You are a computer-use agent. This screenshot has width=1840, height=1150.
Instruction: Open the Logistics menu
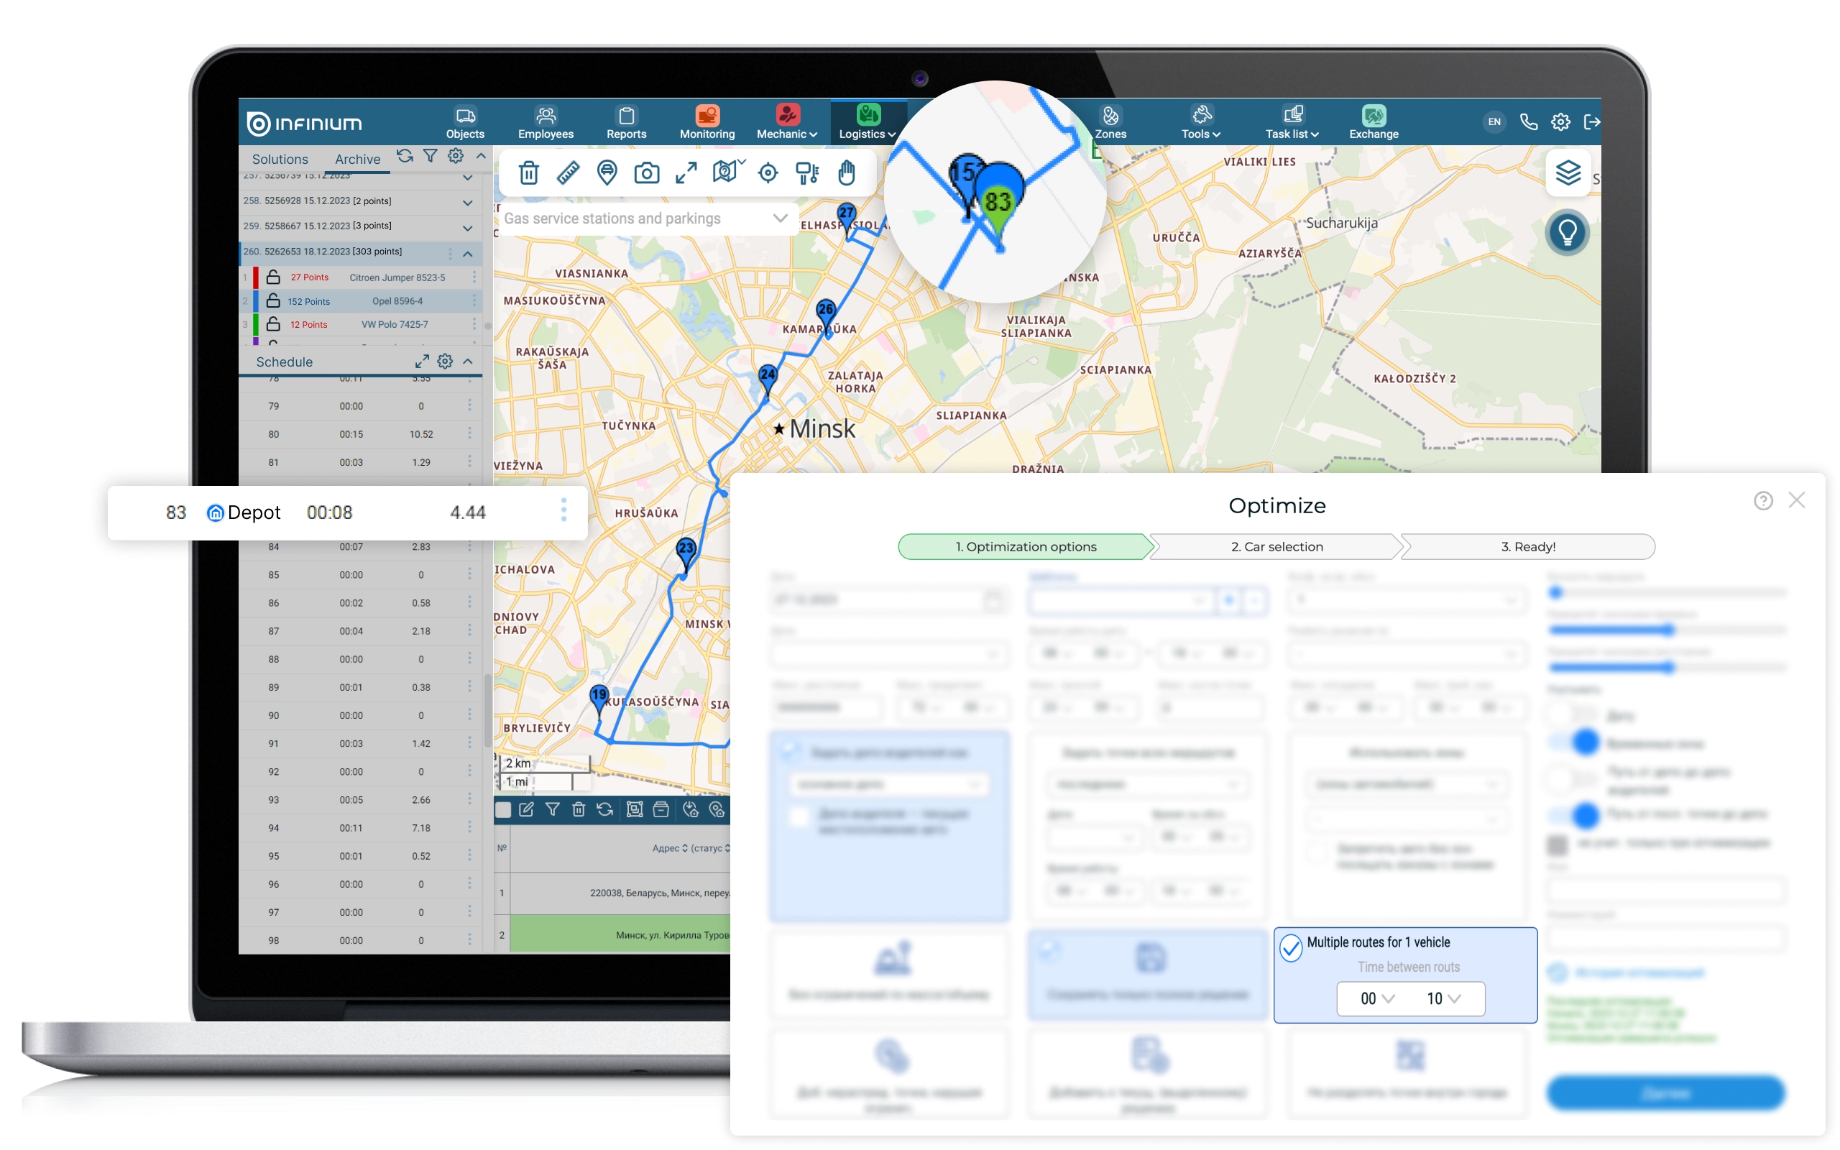click(868, 121)
